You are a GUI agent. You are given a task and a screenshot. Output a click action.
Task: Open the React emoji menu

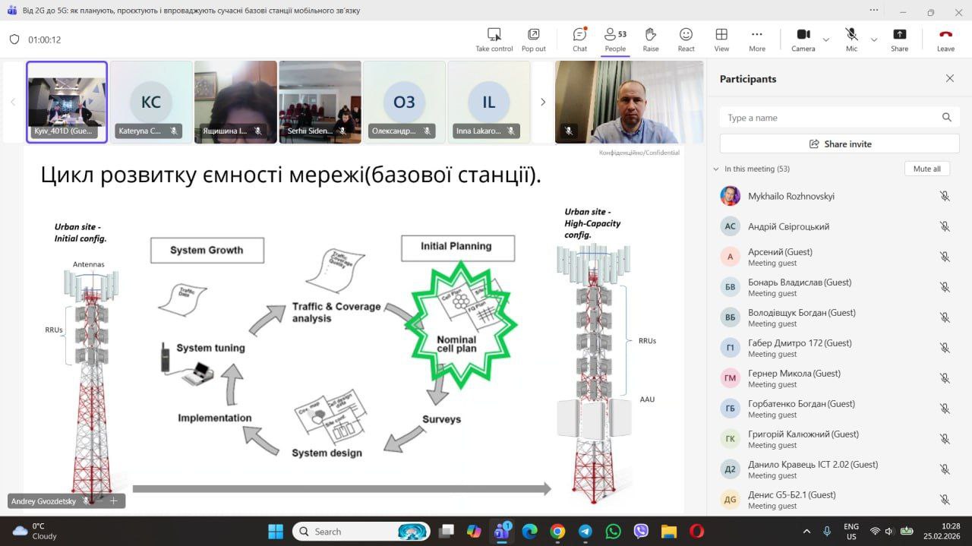686,39
